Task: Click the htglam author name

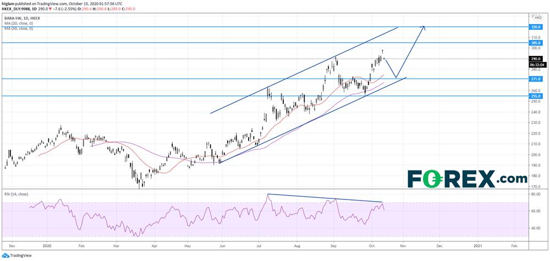Action: click(11, 4)
